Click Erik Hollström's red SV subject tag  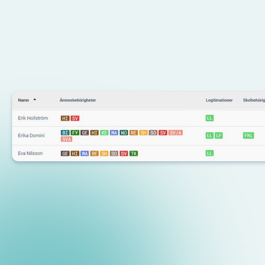[75, 118]
